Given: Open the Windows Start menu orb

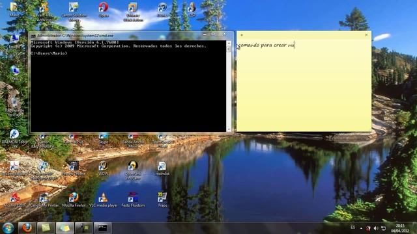Looking at the screenshot, I should click(x=8, y=228).
